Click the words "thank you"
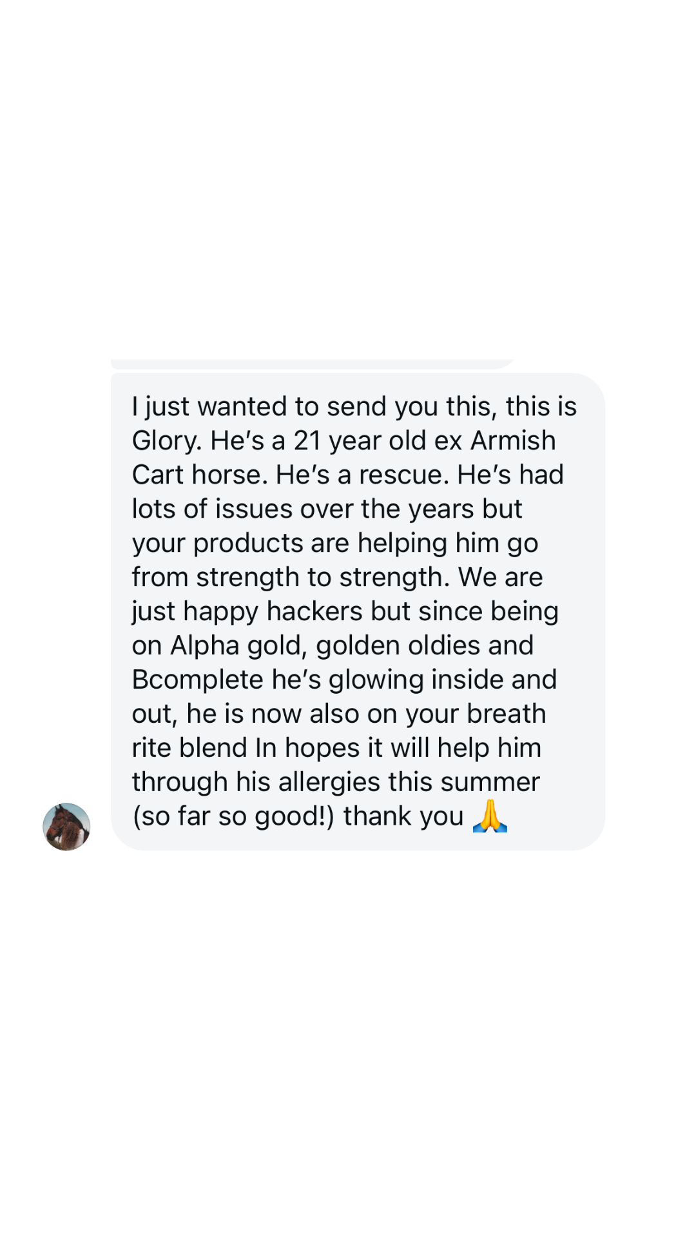The width and height of the screenshot is (696, 1238). tap(403, 816)
